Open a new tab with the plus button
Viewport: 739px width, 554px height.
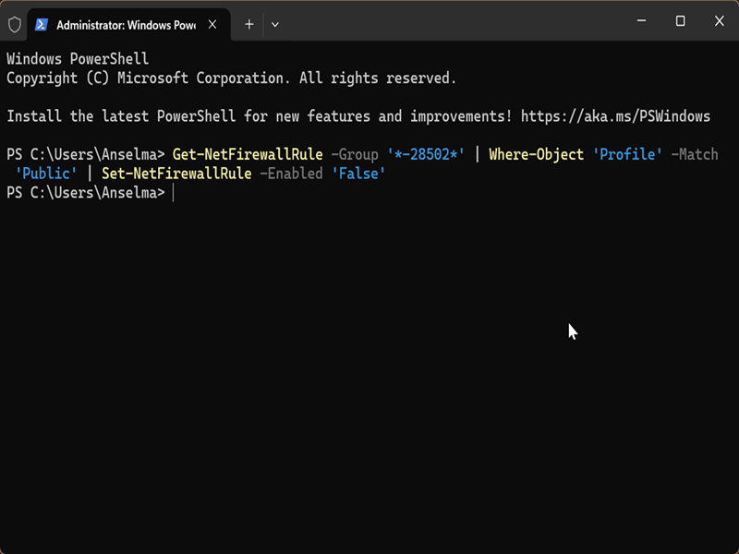(x=249, y=25)
